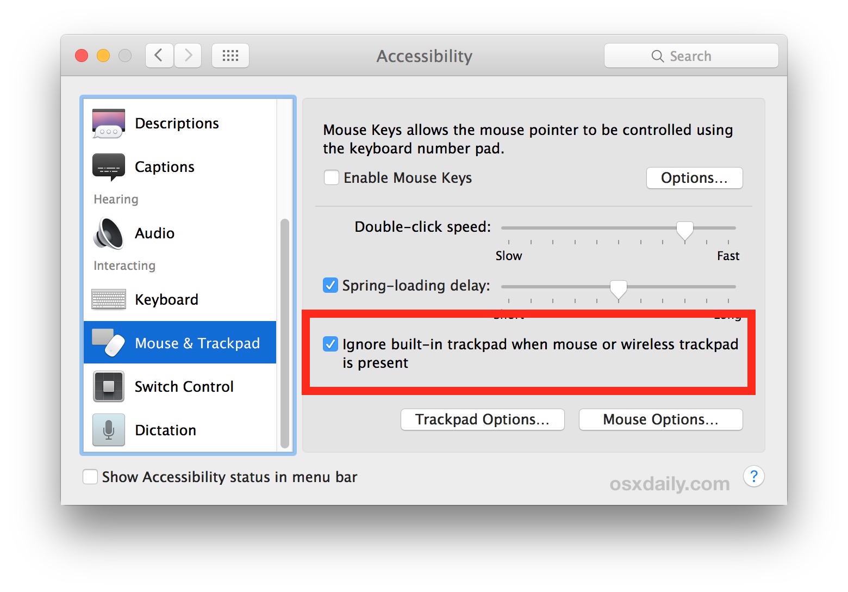The image size is (848, 592).
Task: Select the Keyboard accessibility icon
Action: pos(108,299)
